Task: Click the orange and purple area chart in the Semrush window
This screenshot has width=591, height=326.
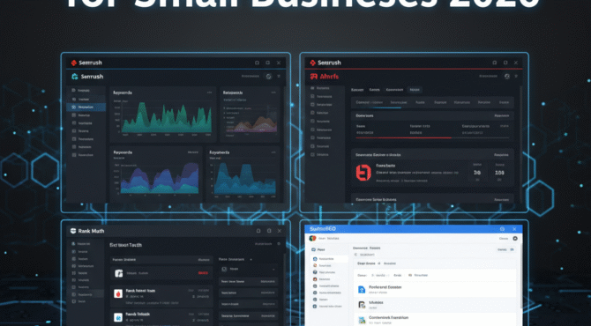Action: 256,124
